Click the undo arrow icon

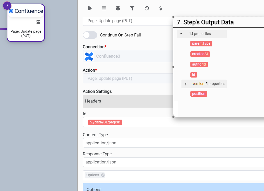(x=146, y=8)
